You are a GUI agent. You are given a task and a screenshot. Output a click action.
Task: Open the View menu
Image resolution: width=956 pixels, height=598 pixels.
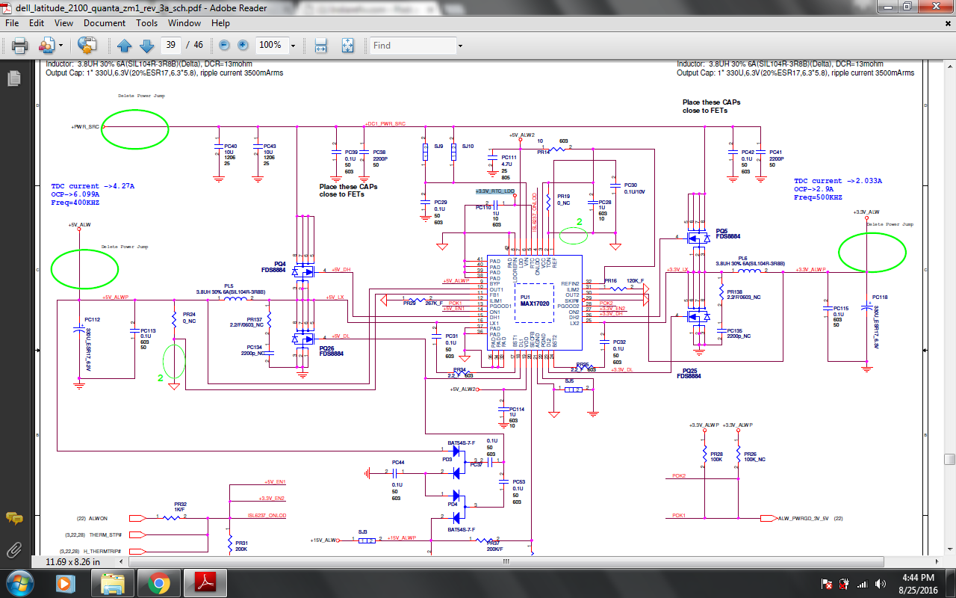tap(63, 23)
